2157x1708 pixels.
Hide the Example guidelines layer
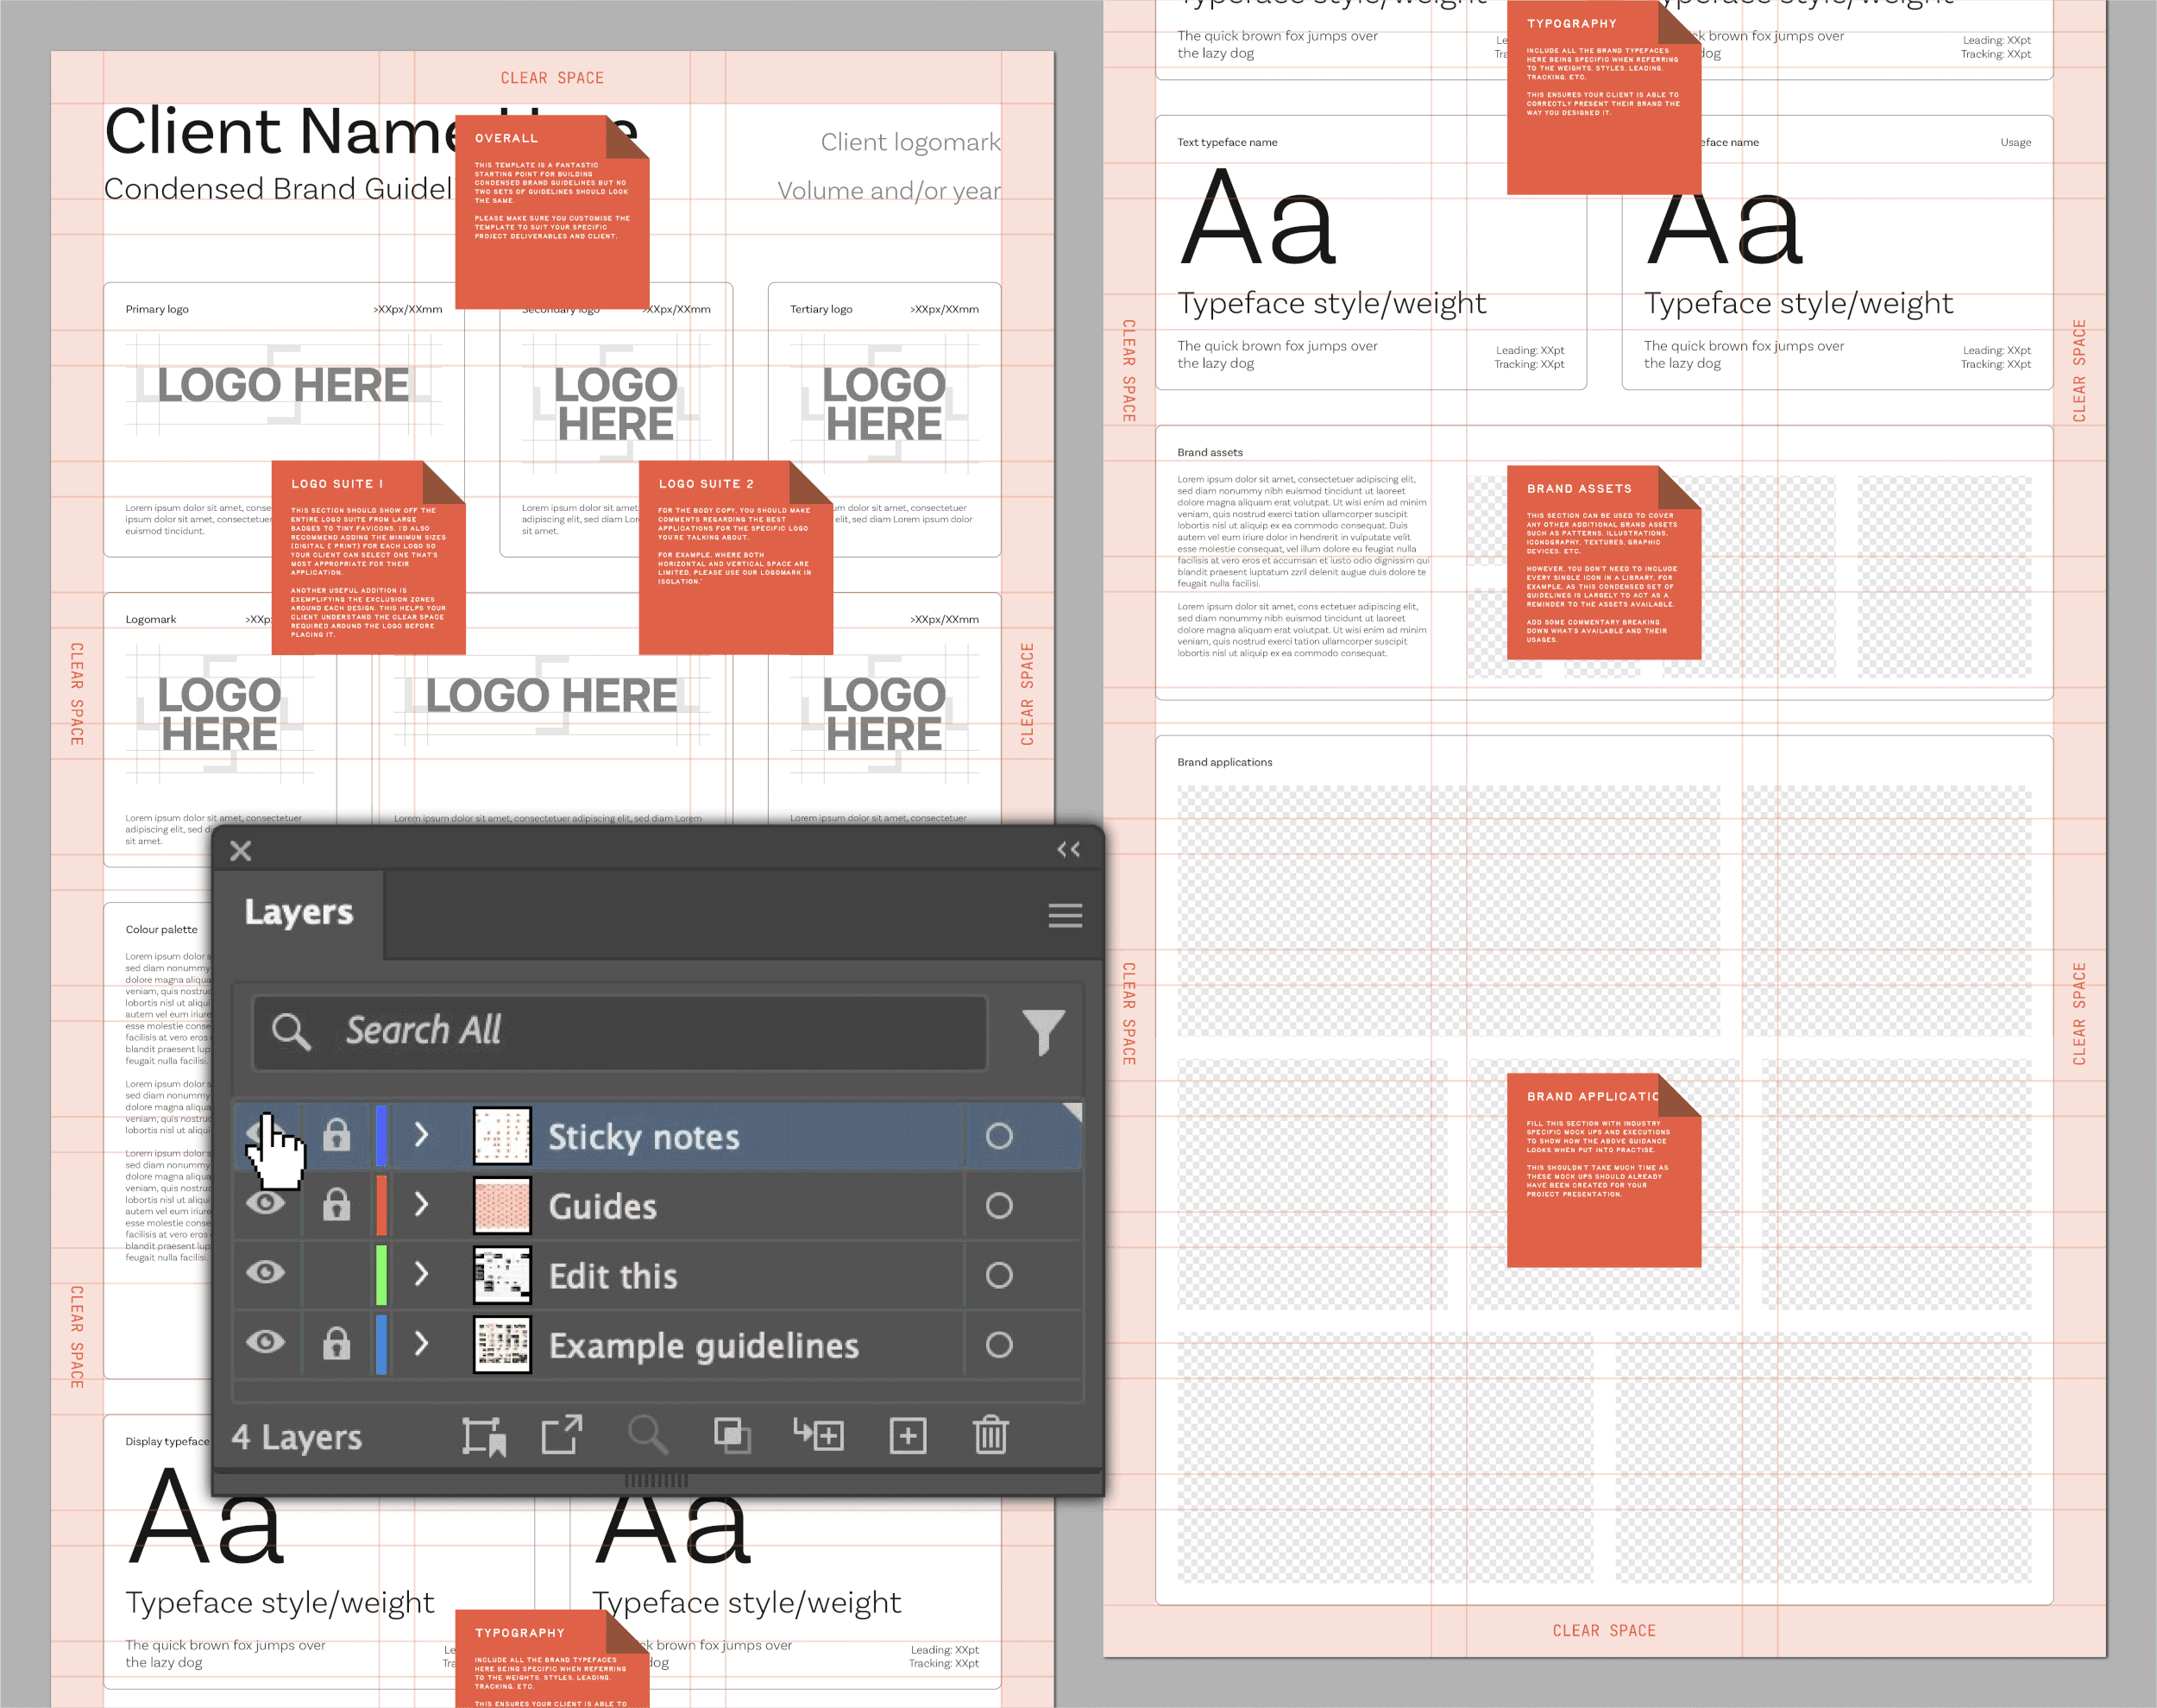pyautogui.click(x=266, y=1343)
